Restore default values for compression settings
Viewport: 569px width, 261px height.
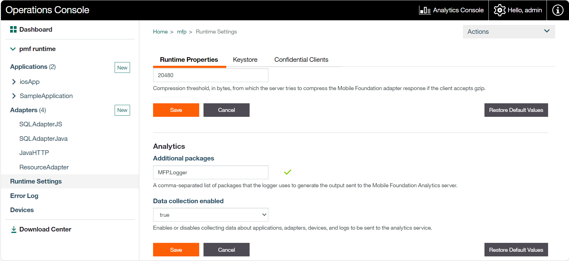coord(516,110)
